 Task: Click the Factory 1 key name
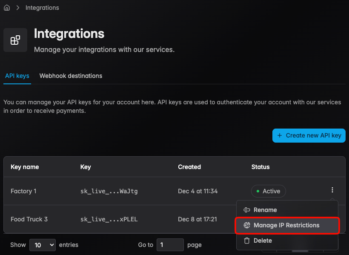click(x=23, y=191)
